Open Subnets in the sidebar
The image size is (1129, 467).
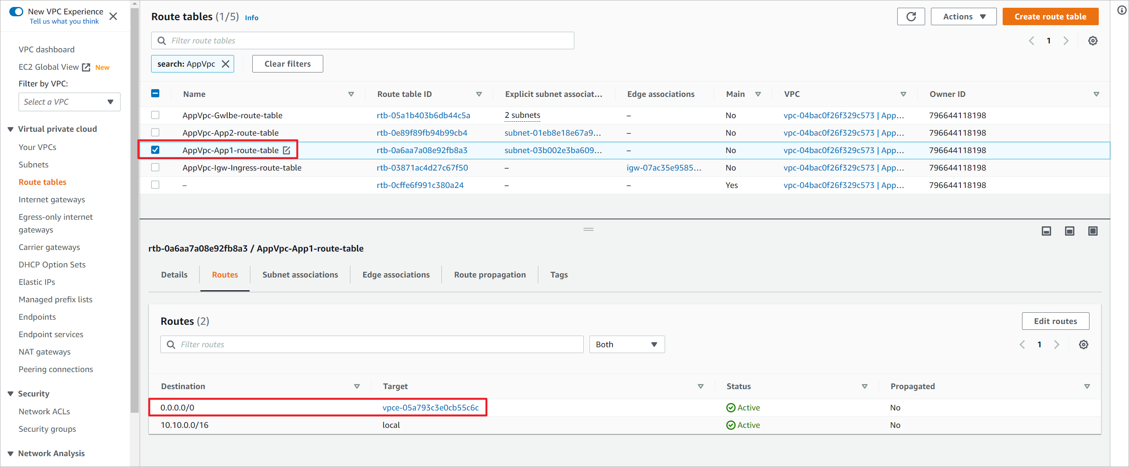click(33, 165)
